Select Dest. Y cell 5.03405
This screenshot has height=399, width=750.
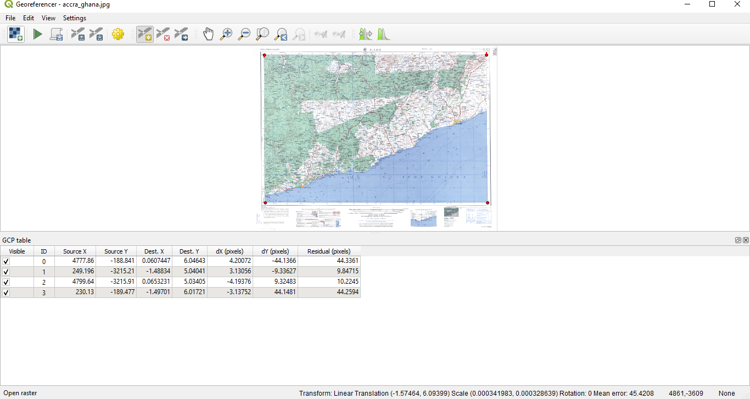[x=189, y=282]
